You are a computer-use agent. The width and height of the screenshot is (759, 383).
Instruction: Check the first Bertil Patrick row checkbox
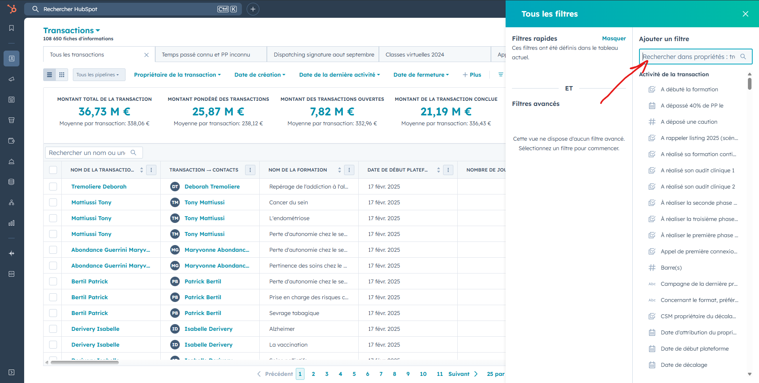coord(53,281)
